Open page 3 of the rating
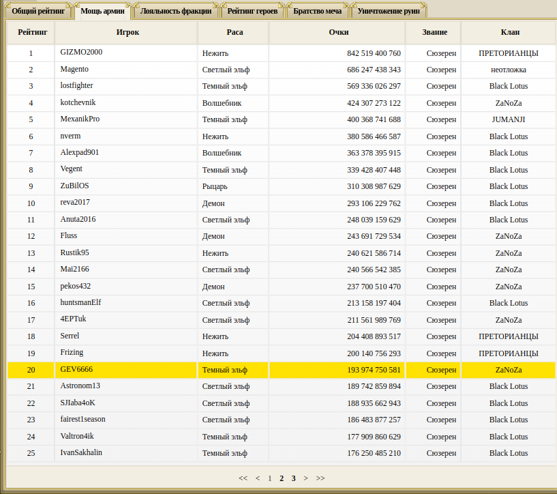The image size is (557, 494). 293,478
